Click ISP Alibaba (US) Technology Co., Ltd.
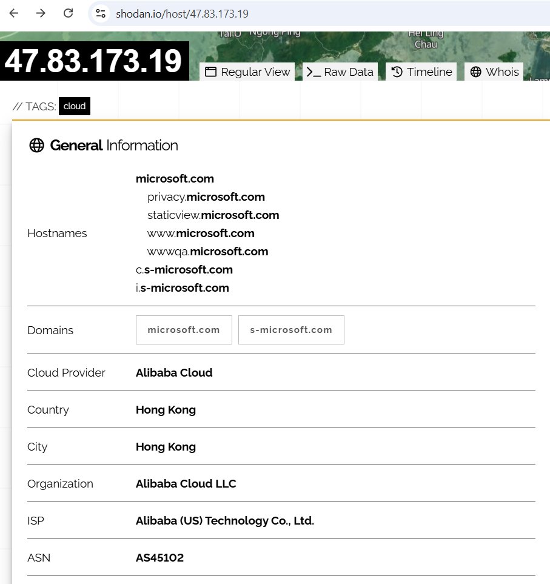 (225, 521)
